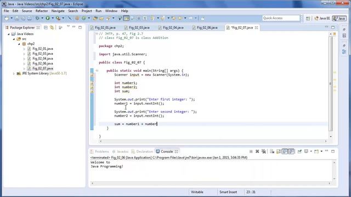Click the New file toolbar icon
This screenshot has height=197, width=351.
point(7,18)
